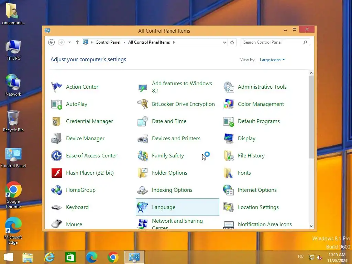Screen dimensions: 352x264
Task: Open the Fonts link text
Action: tap(244, 173)
